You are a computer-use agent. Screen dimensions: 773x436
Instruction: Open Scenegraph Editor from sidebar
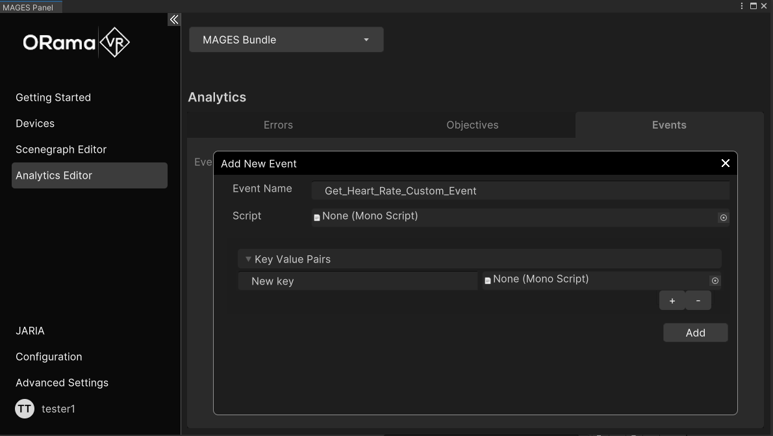(x=61, y=149)
